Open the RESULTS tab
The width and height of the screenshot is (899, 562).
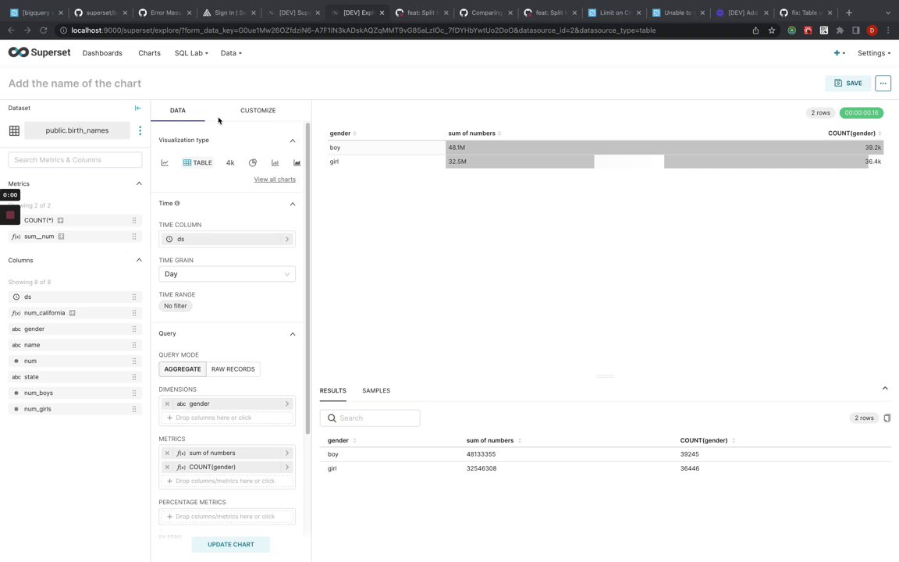(x=332, y=390)
